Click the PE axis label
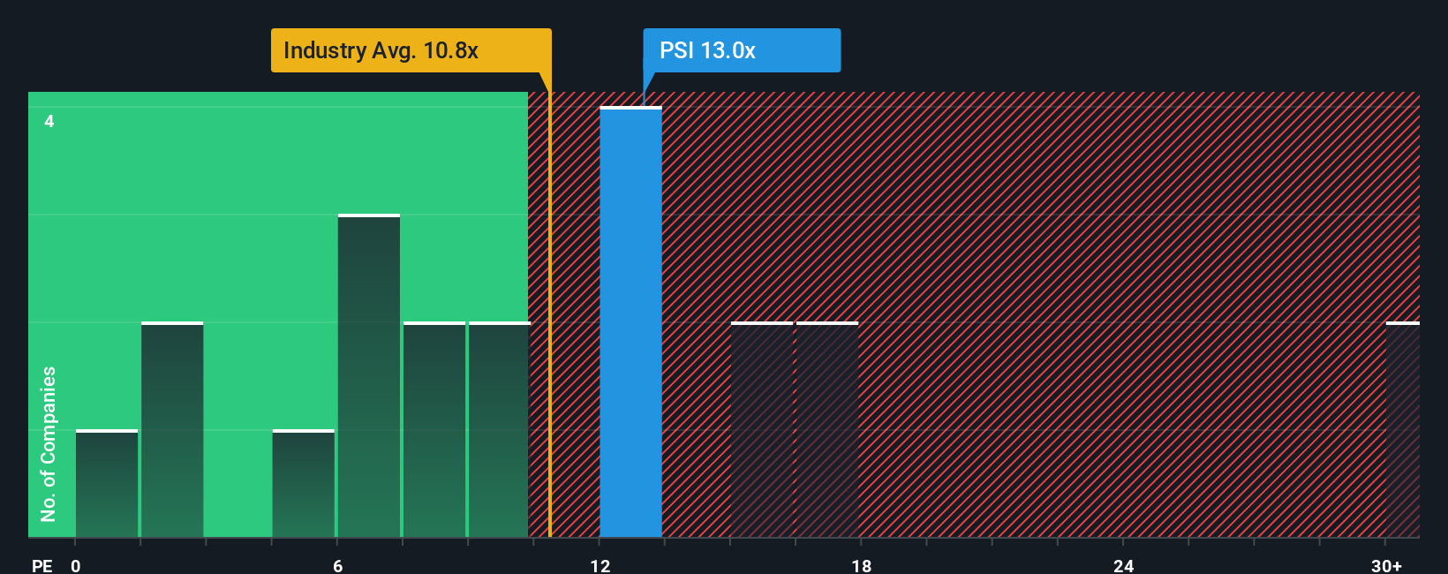This screenshot has width=1448, height=574. (42, 565)
